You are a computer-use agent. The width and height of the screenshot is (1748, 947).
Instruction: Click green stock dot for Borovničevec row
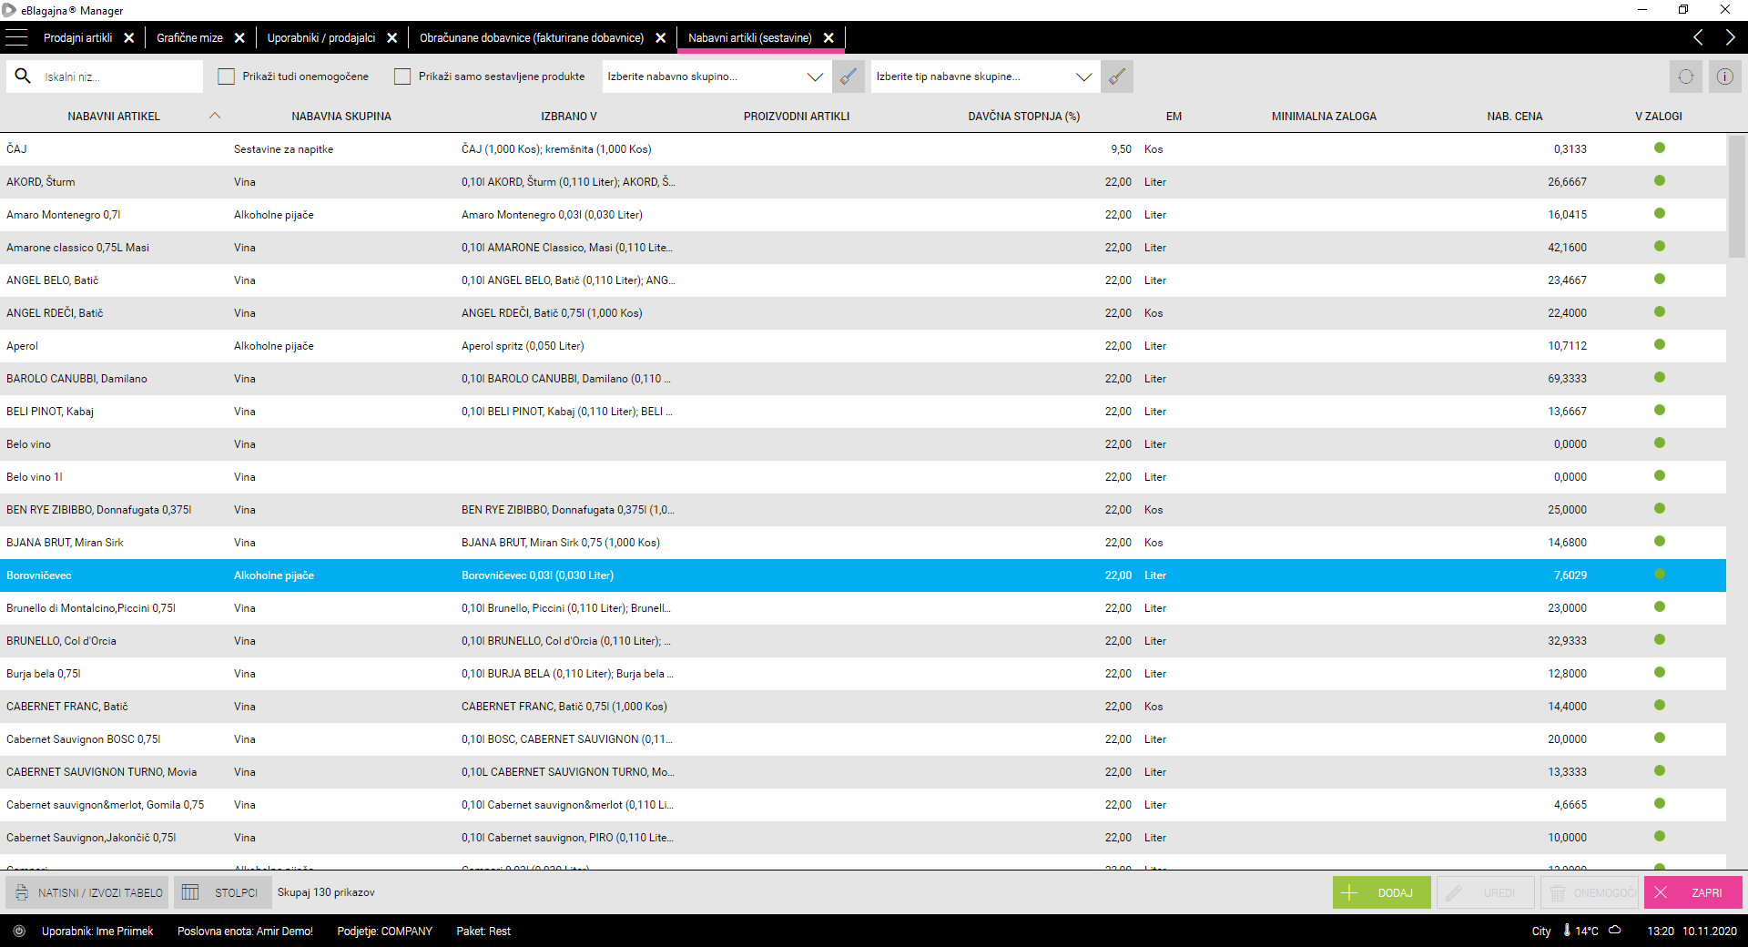[x=1660, y=574]
